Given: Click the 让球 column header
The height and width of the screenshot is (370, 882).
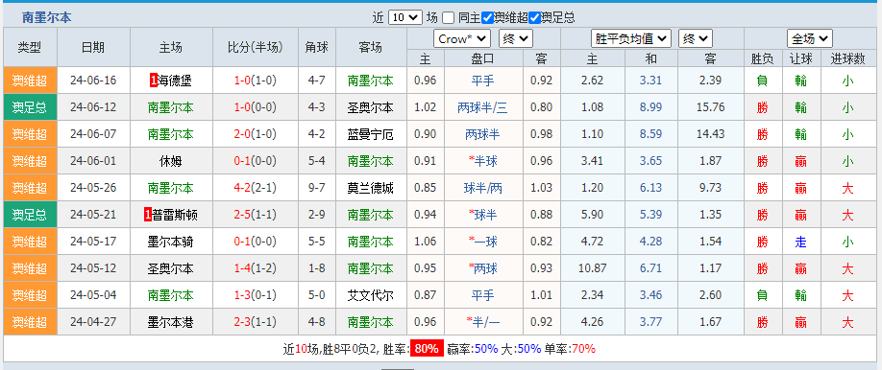Looking at the screenshot, I should point(801,58).
